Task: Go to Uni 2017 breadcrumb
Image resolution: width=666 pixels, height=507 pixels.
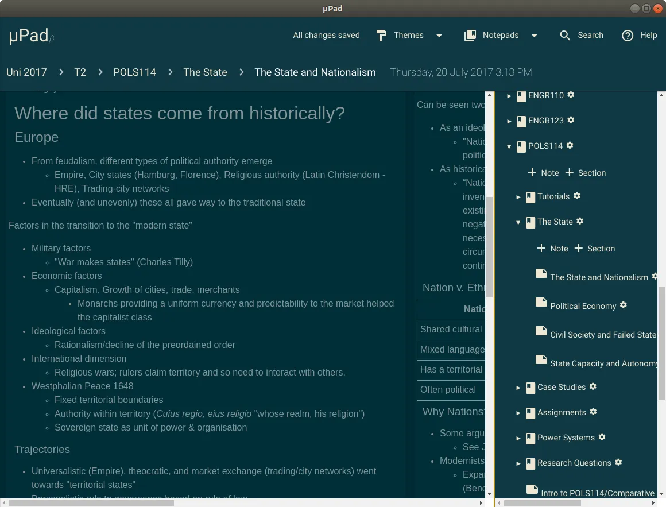Action: (26, 72)
